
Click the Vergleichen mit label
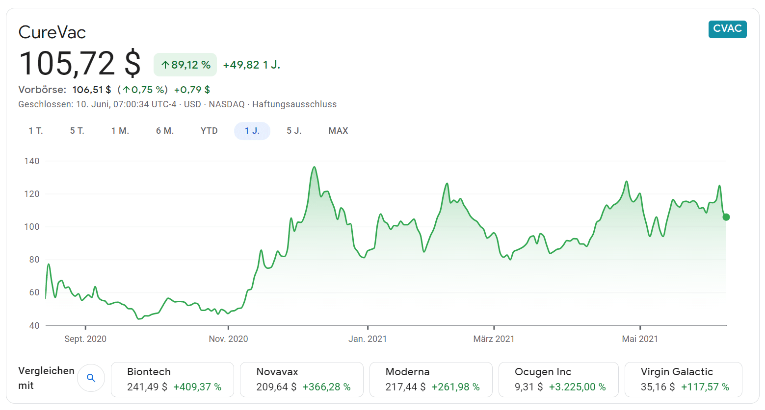pyautogui.click(x=46, y=378)
